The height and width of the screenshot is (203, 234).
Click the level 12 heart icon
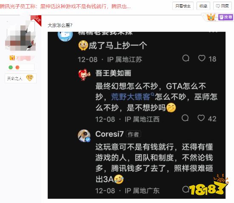tap(30, 78)
